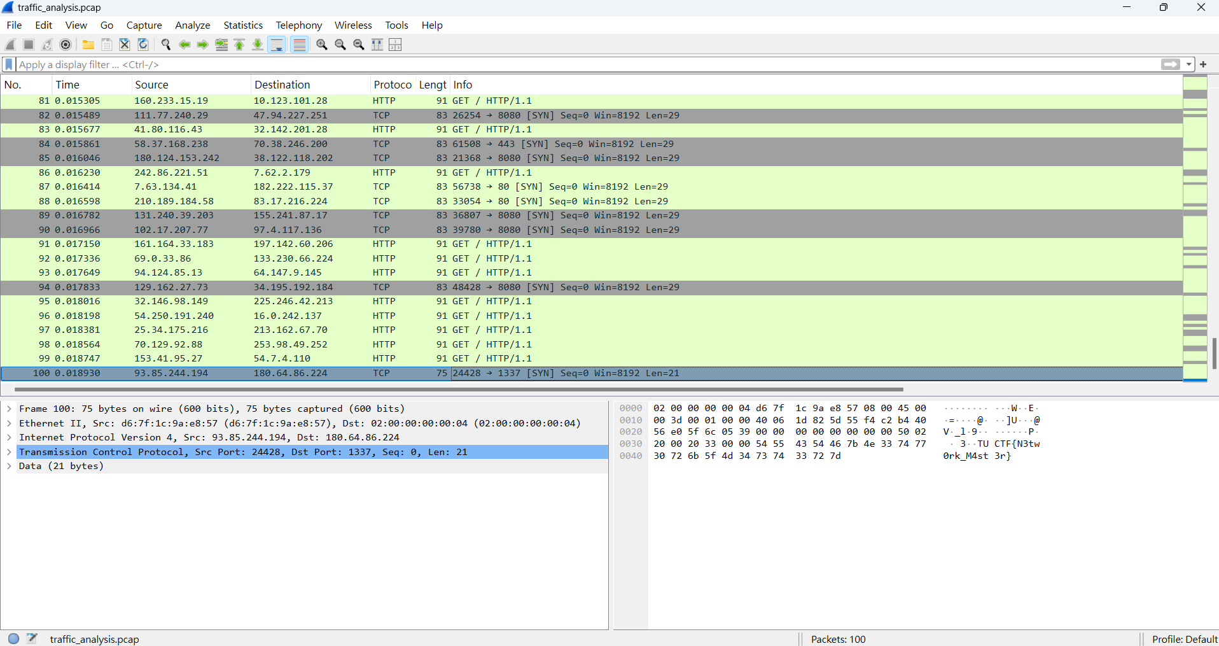Close this capture file icon
The height and width of the screenshot is (646, 1219).
[125, 45]
